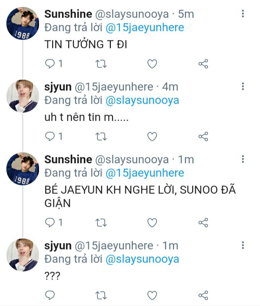
Task: Retweet the "???" tweet
Action: 101,295
